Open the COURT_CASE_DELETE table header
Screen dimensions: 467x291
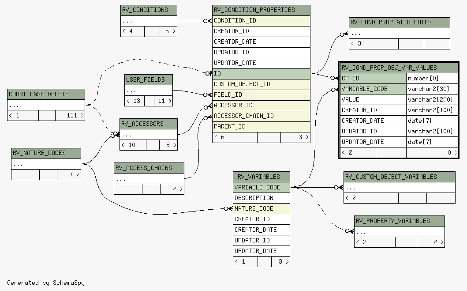pyautogui.click(x=46, y=94)
